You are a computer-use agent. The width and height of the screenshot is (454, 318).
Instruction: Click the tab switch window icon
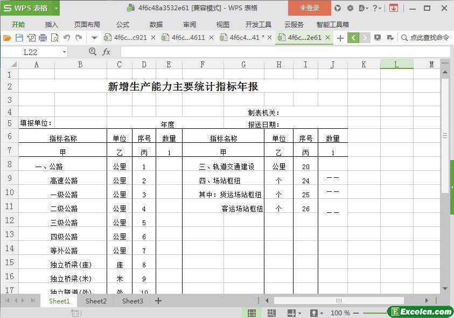click(390, 38)
